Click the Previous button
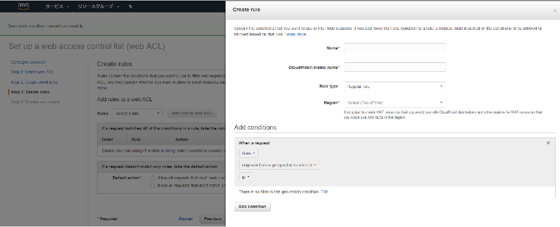Screen dimensions: 560x227 pos(212,219)
